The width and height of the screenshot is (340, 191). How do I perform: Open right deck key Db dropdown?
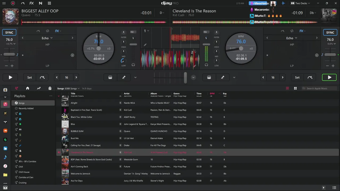point(313,13)
